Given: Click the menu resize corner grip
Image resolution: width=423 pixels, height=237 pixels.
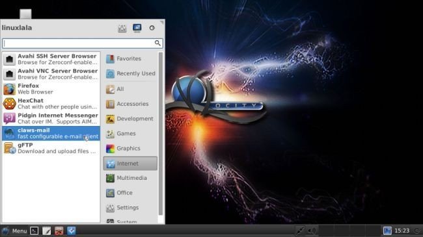Looking at the screenshot, I should [162, 22].
